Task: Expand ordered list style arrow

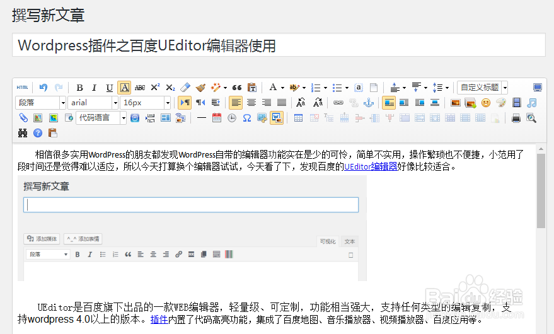Action: coord(325,88)
